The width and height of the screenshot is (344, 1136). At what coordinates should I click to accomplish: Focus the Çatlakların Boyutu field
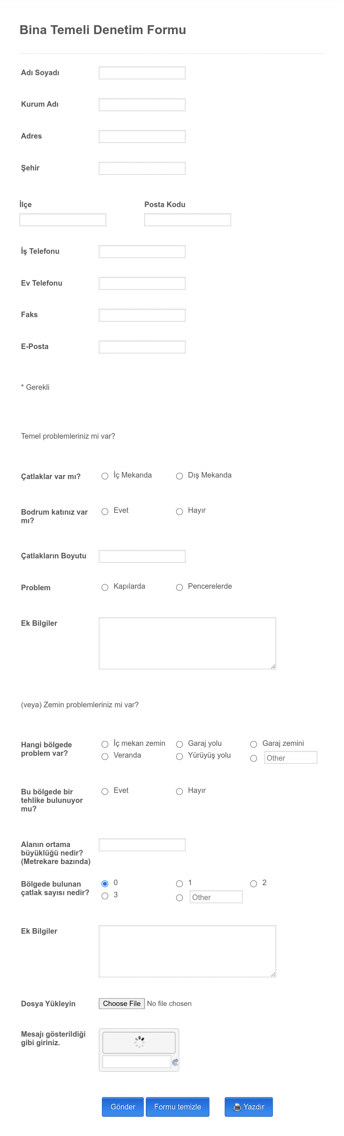coord(142,556)
